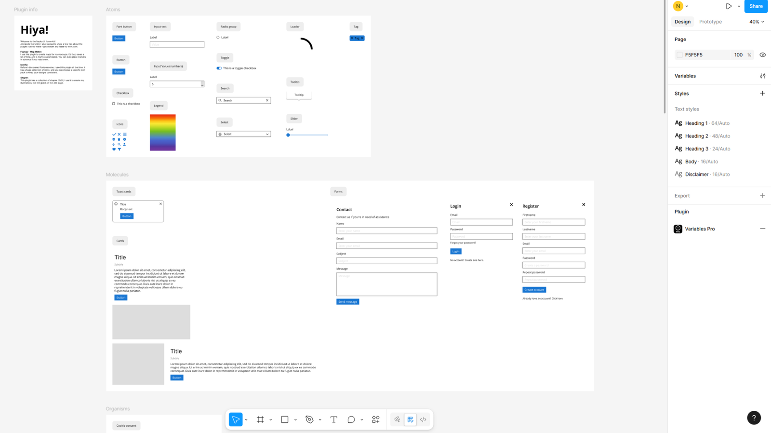Select the radio button next to Label

(218, 37)
